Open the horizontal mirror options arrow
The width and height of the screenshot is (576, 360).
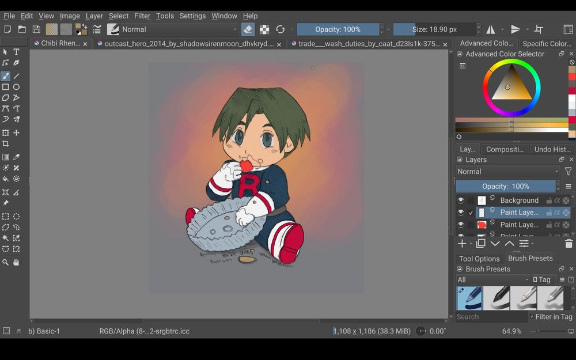pos(502,29)
